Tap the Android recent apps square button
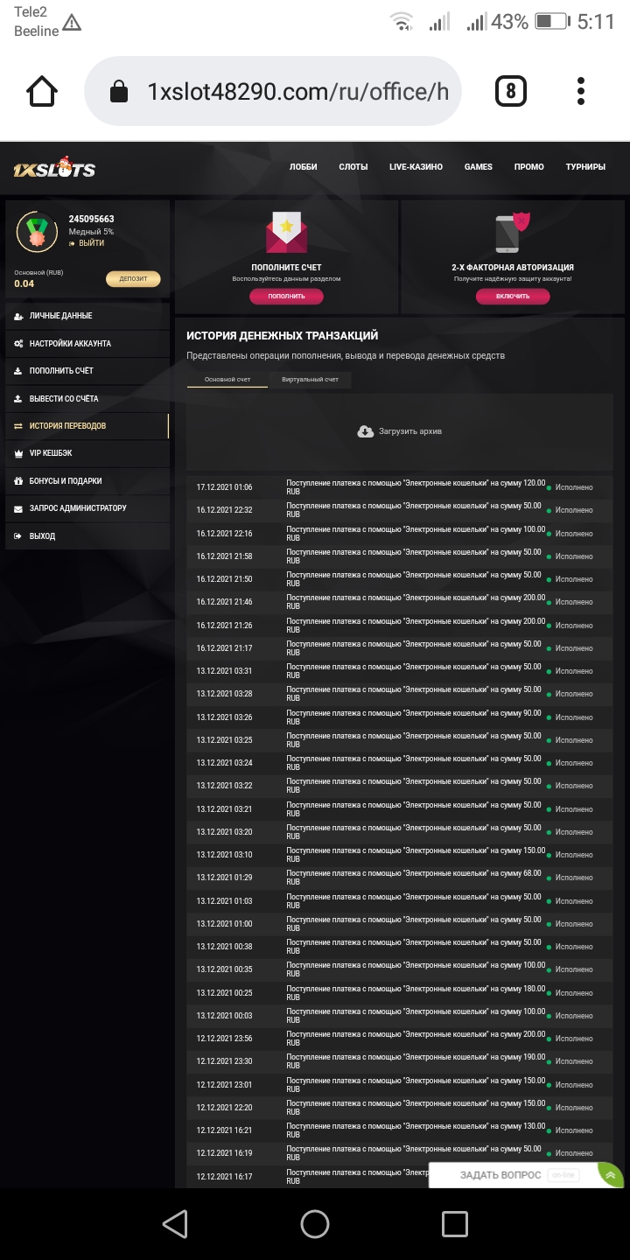630x1260 pixels. [454, 1223]
